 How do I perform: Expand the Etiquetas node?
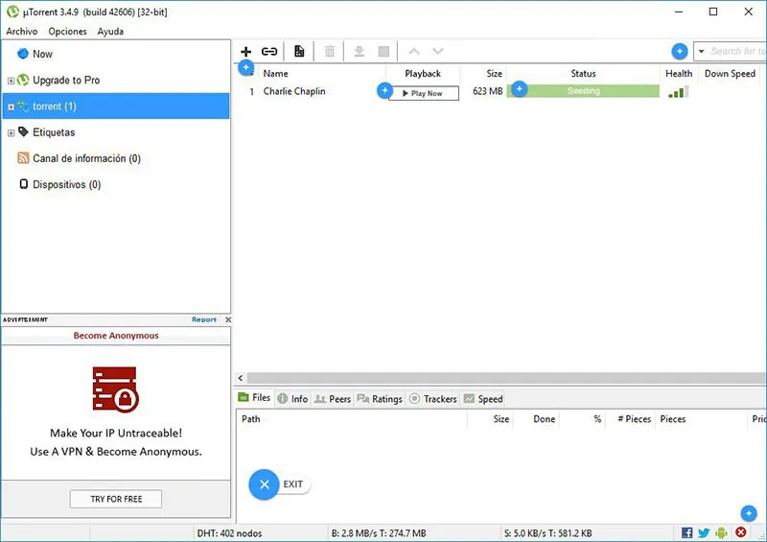pos(11,132)
